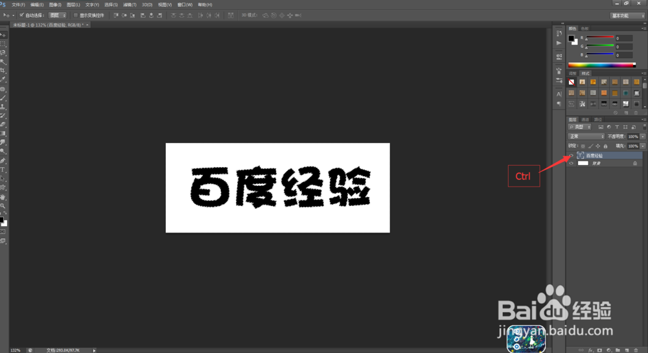Open the 不透明度 slider arrow
Image resolution: width=648 pixels, height=353 pixels.
pos(643,136)
